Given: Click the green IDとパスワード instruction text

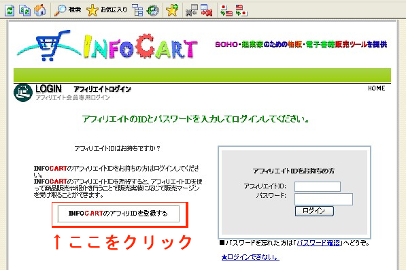Looking at the screenshot, I should (x=195, y=119).
